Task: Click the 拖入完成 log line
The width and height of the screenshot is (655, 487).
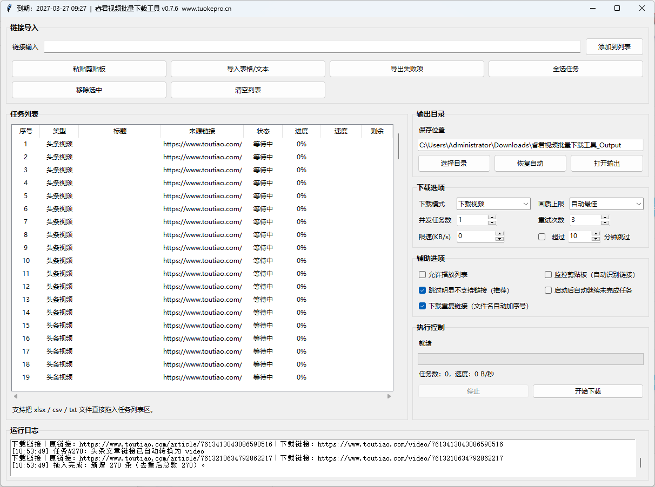Action: [x=109, y=465]
